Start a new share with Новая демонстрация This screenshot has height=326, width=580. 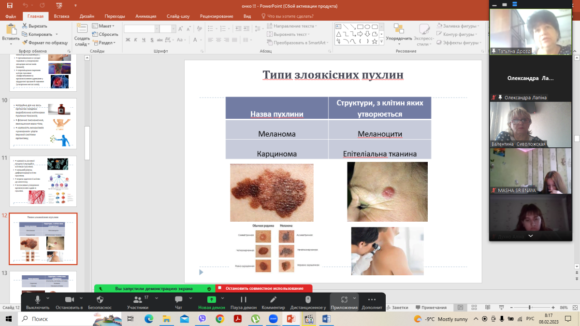(211, 300)
